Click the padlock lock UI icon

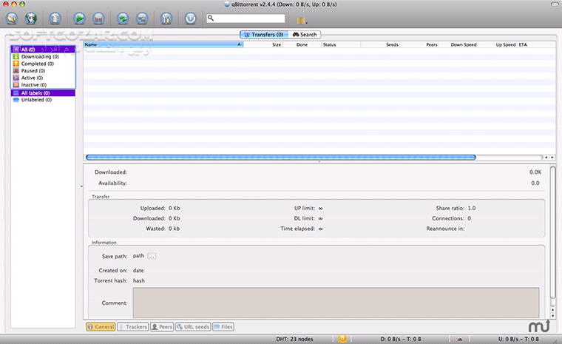(301, 19)
